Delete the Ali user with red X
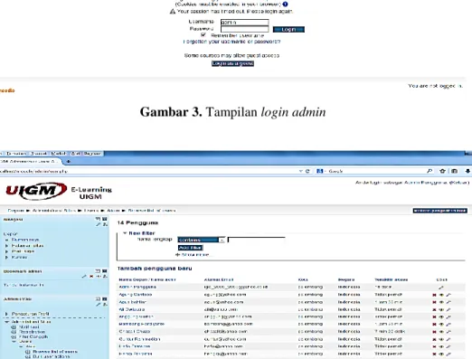Viewport: 472px width, 359px height. pos(434,309)
